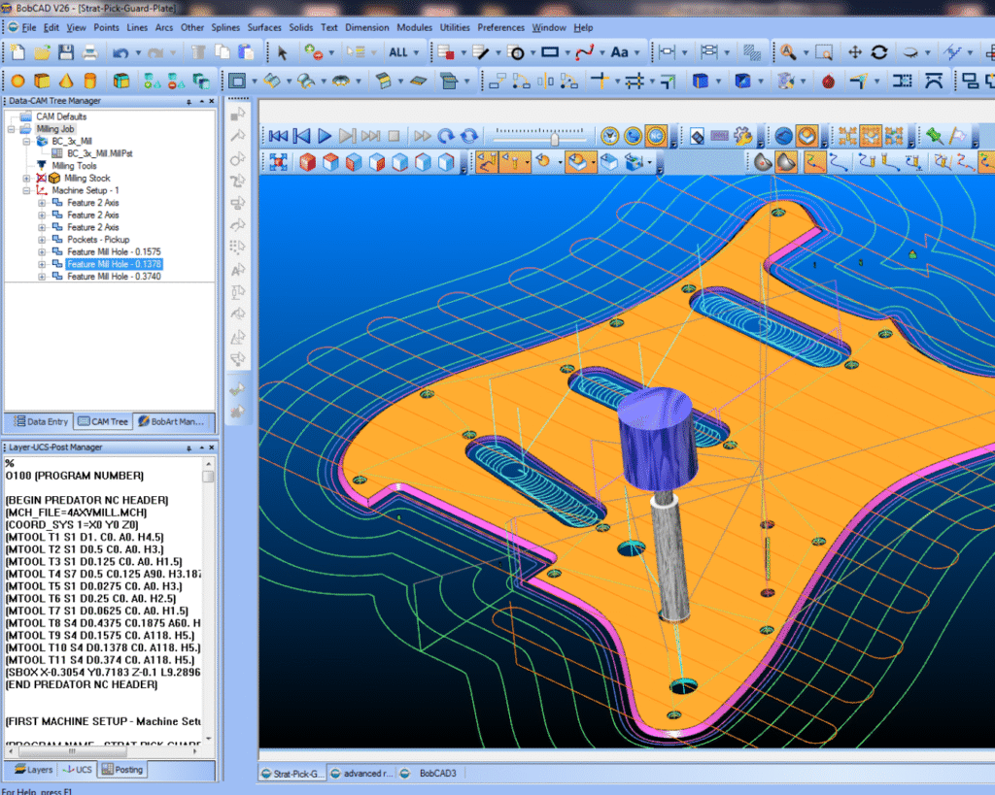Switch to the Layers tab

pyautogui.click(x=33, y=770)
